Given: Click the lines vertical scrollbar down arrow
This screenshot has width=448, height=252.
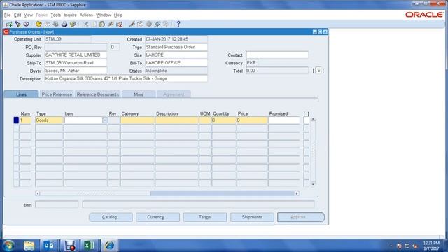Looking at the screenshot, I should pos(313,184).
